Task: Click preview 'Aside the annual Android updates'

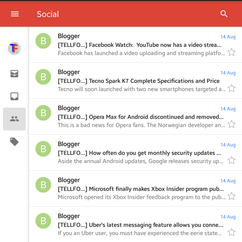Action: pyautogui.click(x=140, y=161)
